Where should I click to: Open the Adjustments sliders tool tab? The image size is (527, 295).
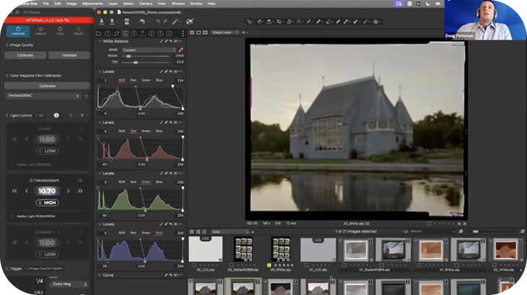(x=125, y=33)
